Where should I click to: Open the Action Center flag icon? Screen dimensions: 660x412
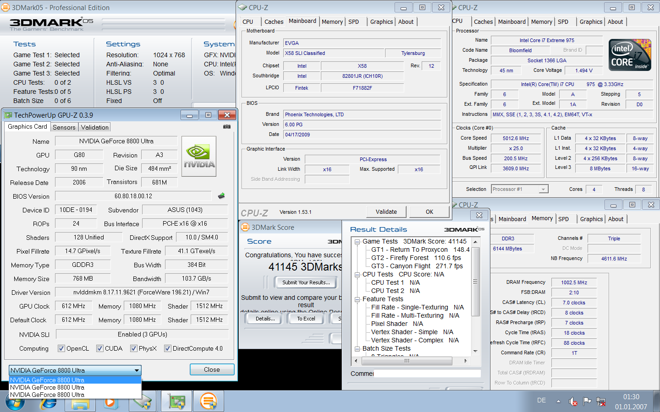click(x=587, y=401)
